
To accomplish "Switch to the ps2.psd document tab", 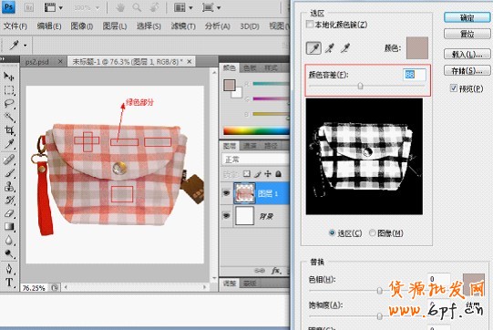I will tap(37, 62).
